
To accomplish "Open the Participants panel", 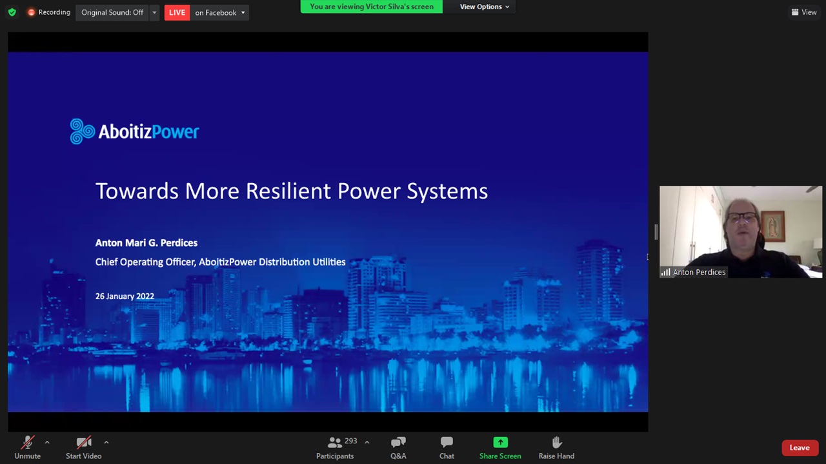I will [335, 448].
